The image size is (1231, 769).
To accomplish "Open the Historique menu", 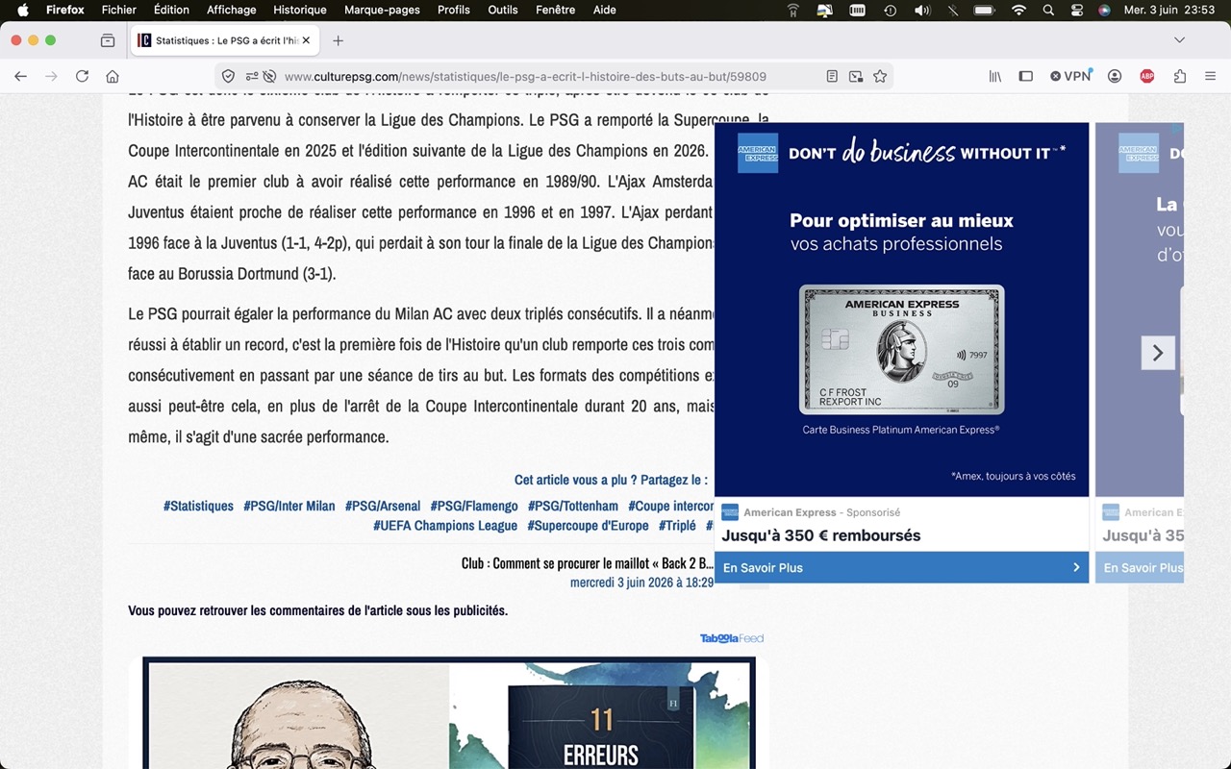I will tap(300, 11).
